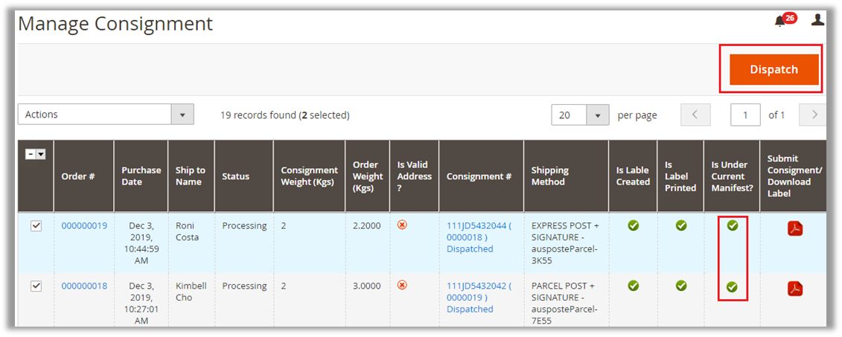
Task: Click invalid address icon for Roni Costa
Action: click(402, 225)
